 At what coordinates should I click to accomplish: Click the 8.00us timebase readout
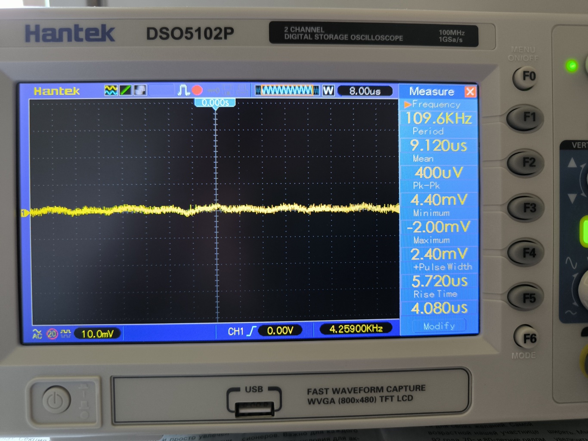(x=365, y=91)
